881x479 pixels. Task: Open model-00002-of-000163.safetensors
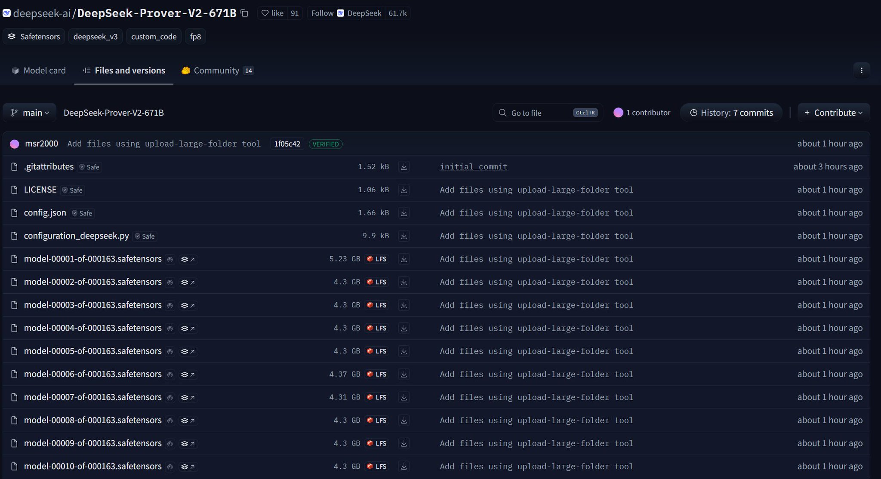[93, 282]
